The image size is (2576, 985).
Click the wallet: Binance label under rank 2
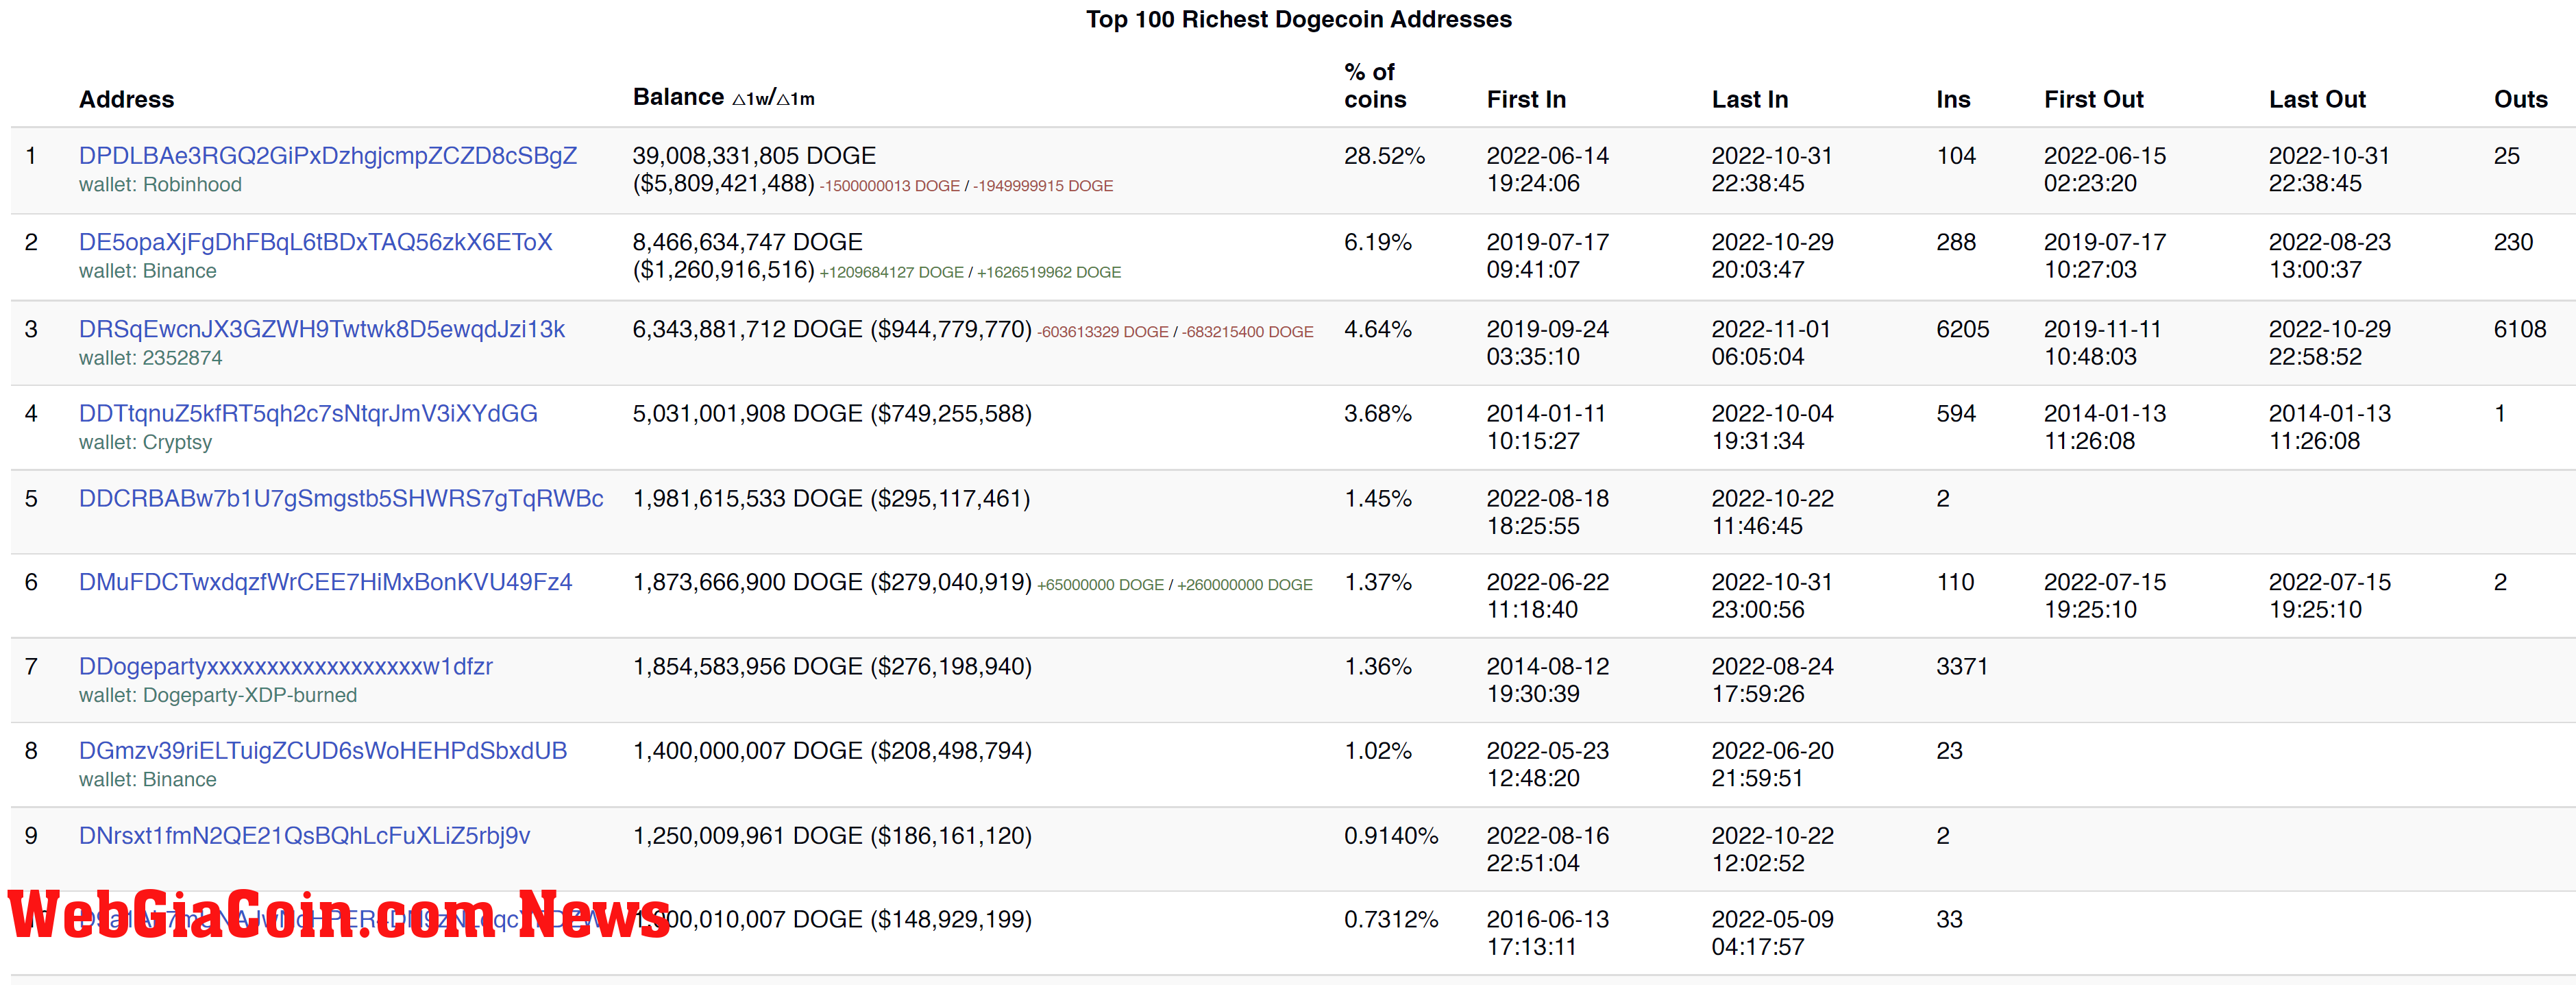pos(148,271)
